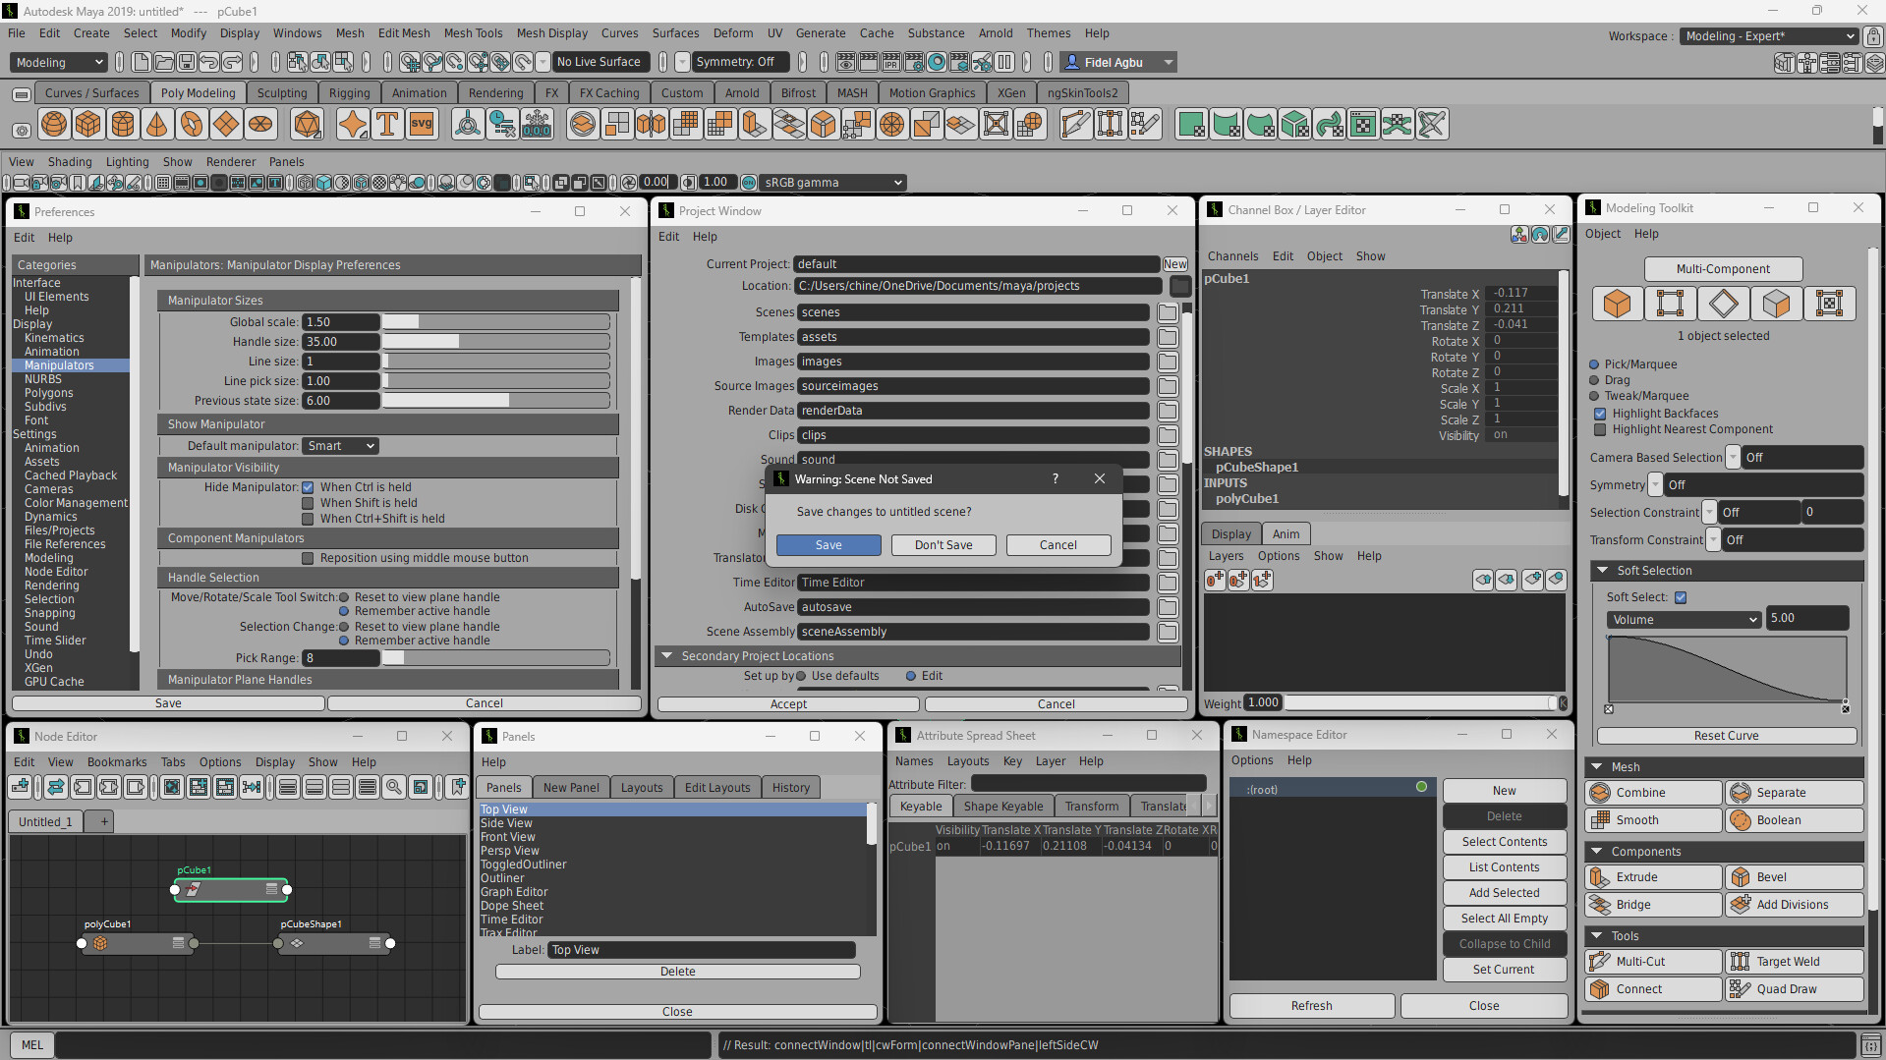The width and height of the screenshot is (1886, 1060).
Task: Select the polygon sphere primitive on the shelf
Action: coord(54,124)
